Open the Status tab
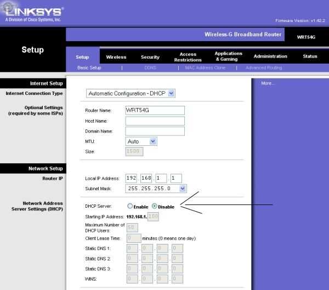 point(310,56)
